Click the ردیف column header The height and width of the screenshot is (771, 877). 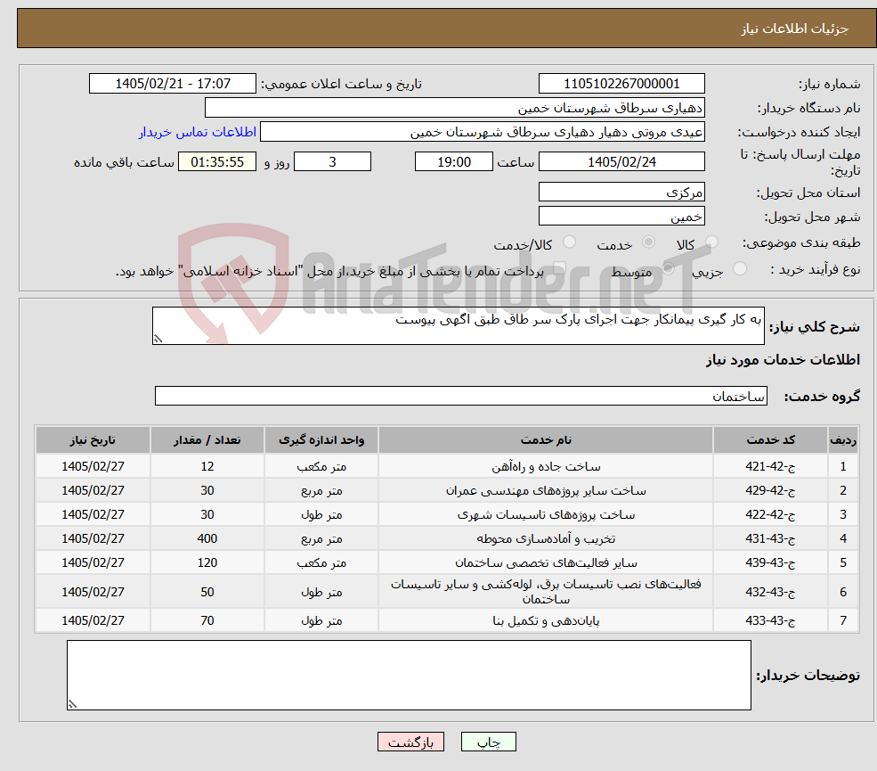(843, 440)
